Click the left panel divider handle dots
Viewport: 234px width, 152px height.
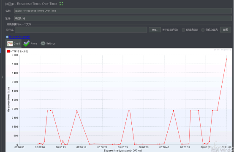click(x=2, y=77)
